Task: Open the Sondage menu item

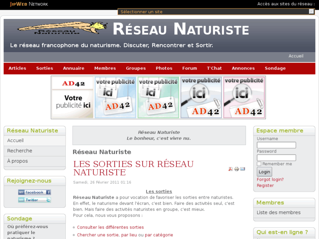Action: pos(275,68)
